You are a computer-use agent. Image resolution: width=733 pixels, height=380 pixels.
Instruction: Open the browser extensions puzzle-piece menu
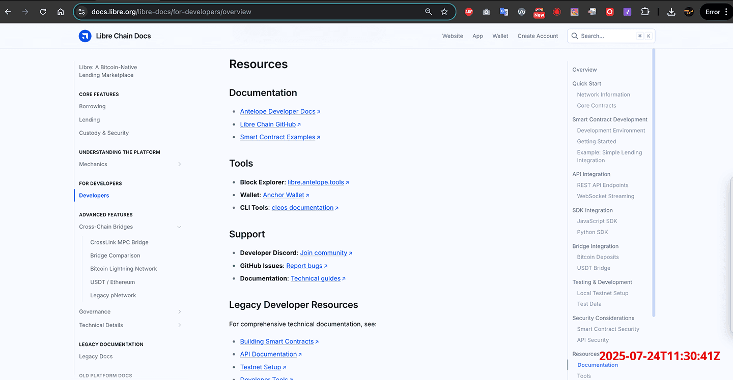(645, 11)
